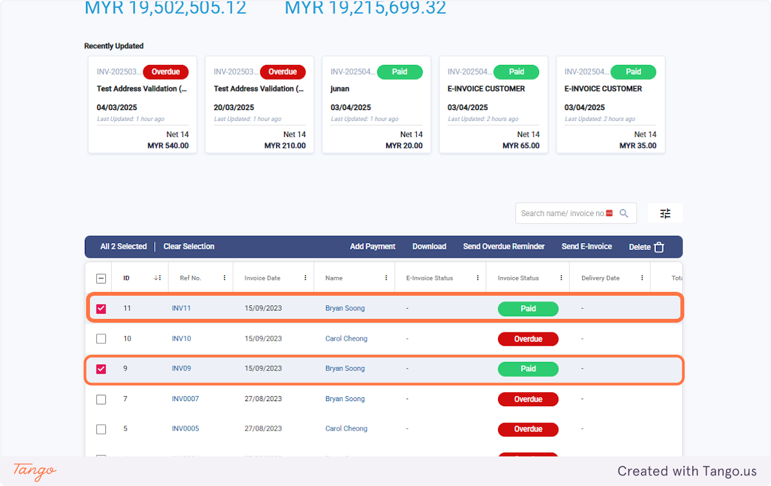Click the Invoice Date column header
Screen dimensions: 771x486
pos(262,278)
